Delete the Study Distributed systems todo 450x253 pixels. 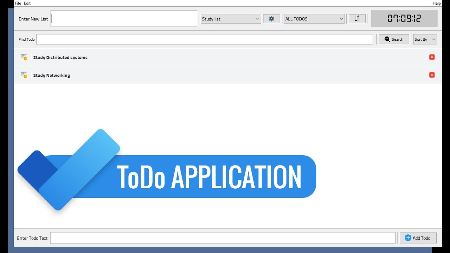432,57
